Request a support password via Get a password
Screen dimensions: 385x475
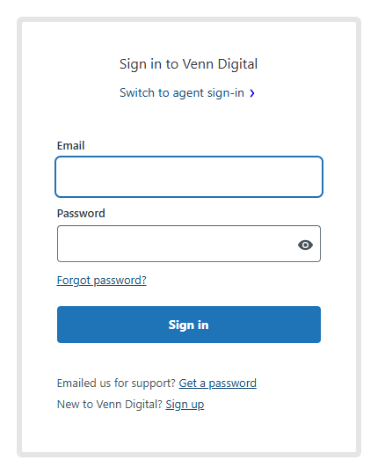(218, 384)
